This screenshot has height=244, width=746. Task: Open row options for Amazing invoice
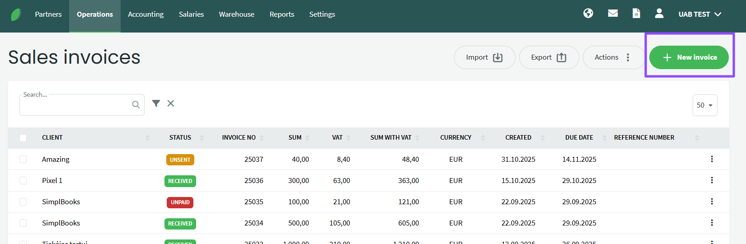(712, 159)
